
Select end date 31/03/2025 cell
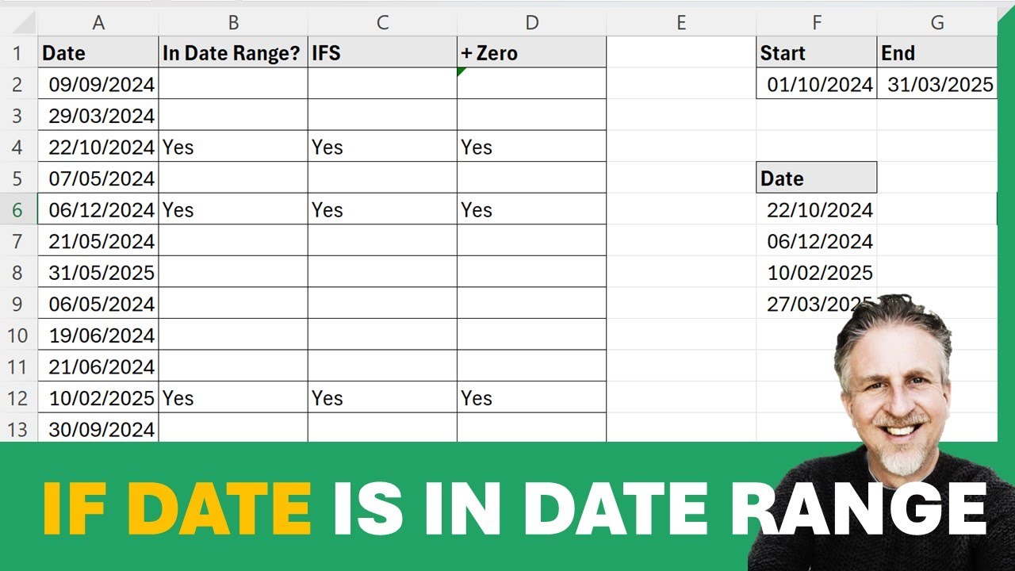point(937,84)
